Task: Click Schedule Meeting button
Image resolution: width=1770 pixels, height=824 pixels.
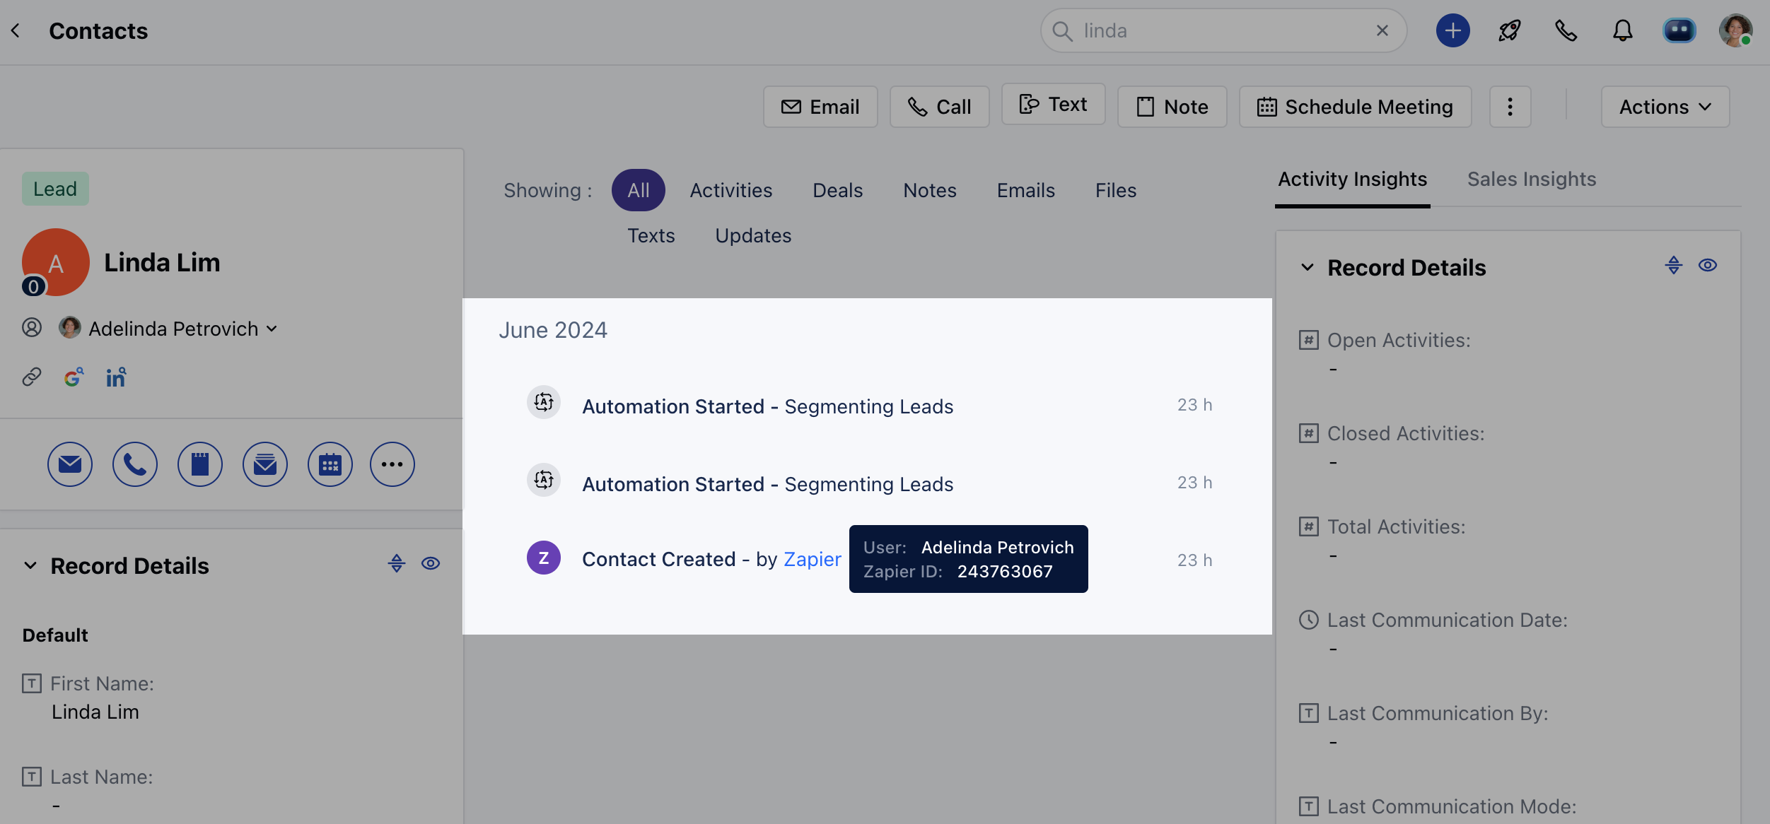Action: tap(1355, 107)
